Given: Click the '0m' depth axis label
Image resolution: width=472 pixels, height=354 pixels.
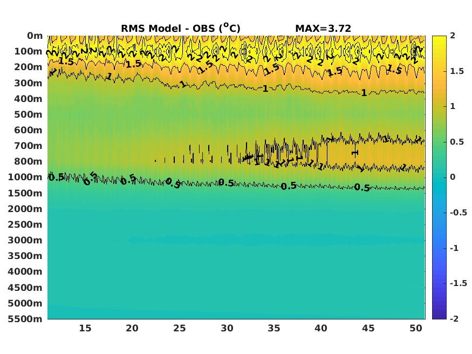Looking at the screenshot, I should pyautogui.click(x=35, y=36).
